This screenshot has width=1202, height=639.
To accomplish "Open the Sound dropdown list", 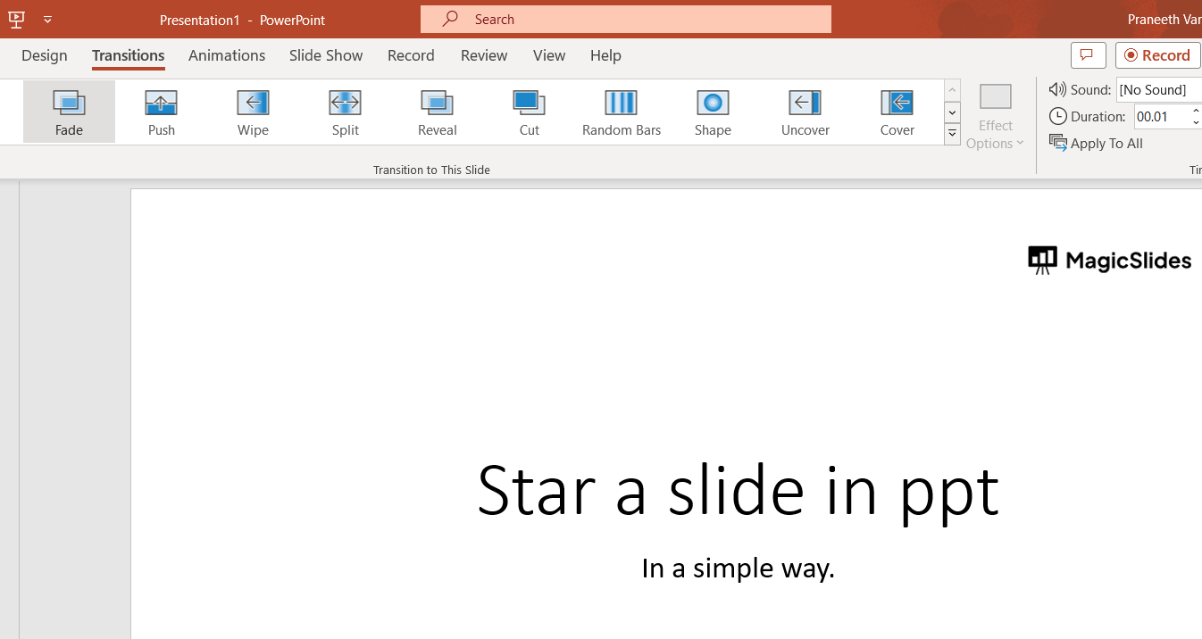I will tap(1158, 89).
